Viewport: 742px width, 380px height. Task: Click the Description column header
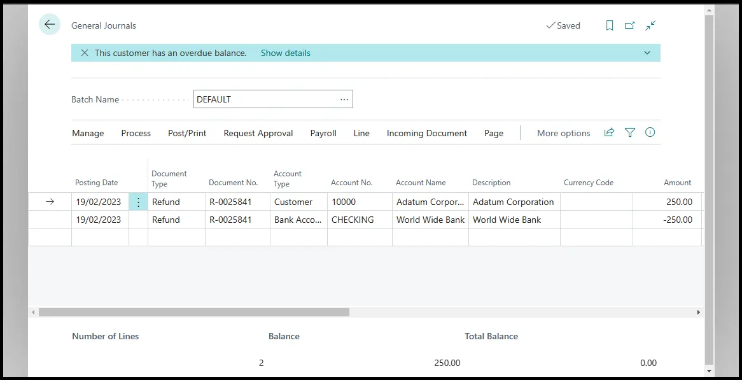point(491,183)
